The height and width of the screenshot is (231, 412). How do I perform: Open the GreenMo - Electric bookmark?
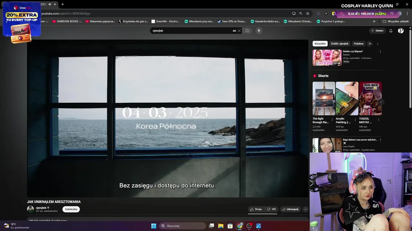(x=165, y=21)
